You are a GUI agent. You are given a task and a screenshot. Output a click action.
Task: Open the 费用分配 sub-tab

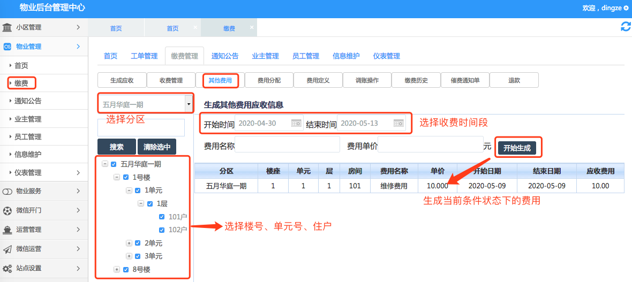[269, 80]
